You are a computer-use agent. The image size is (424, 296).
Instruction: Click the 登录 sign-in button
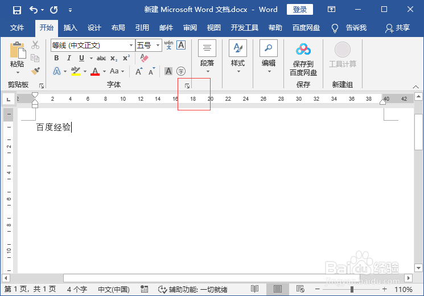tap(299, 10)
